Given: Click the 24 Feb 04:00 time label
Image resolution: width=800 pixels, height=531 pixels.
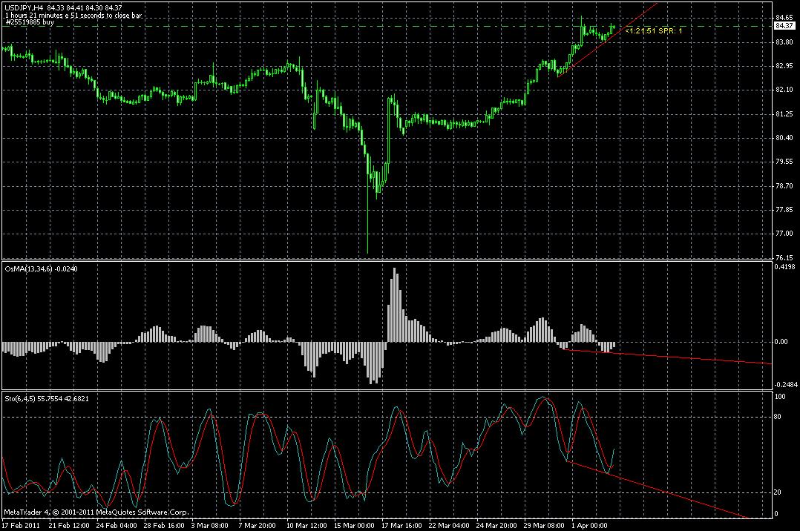Looking at the screenshot, I should pos(117,525).
